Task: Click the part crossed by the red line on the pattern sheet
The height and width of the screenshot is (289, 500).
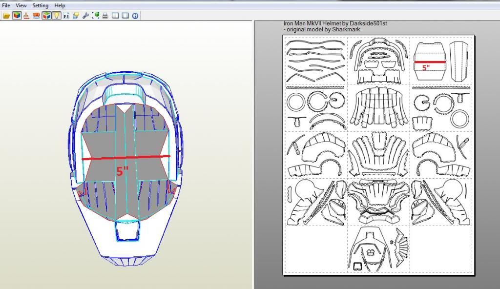Action: point(430,61)
